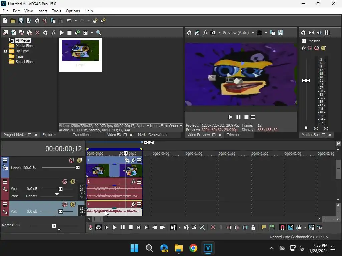Open Video Output FX in preview toolbar
342x256 pixels.
point(205,33)
